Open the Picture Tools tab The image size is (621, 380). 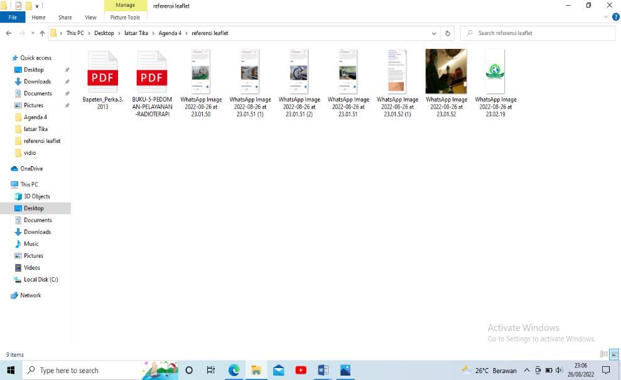[x=125, y=18]
